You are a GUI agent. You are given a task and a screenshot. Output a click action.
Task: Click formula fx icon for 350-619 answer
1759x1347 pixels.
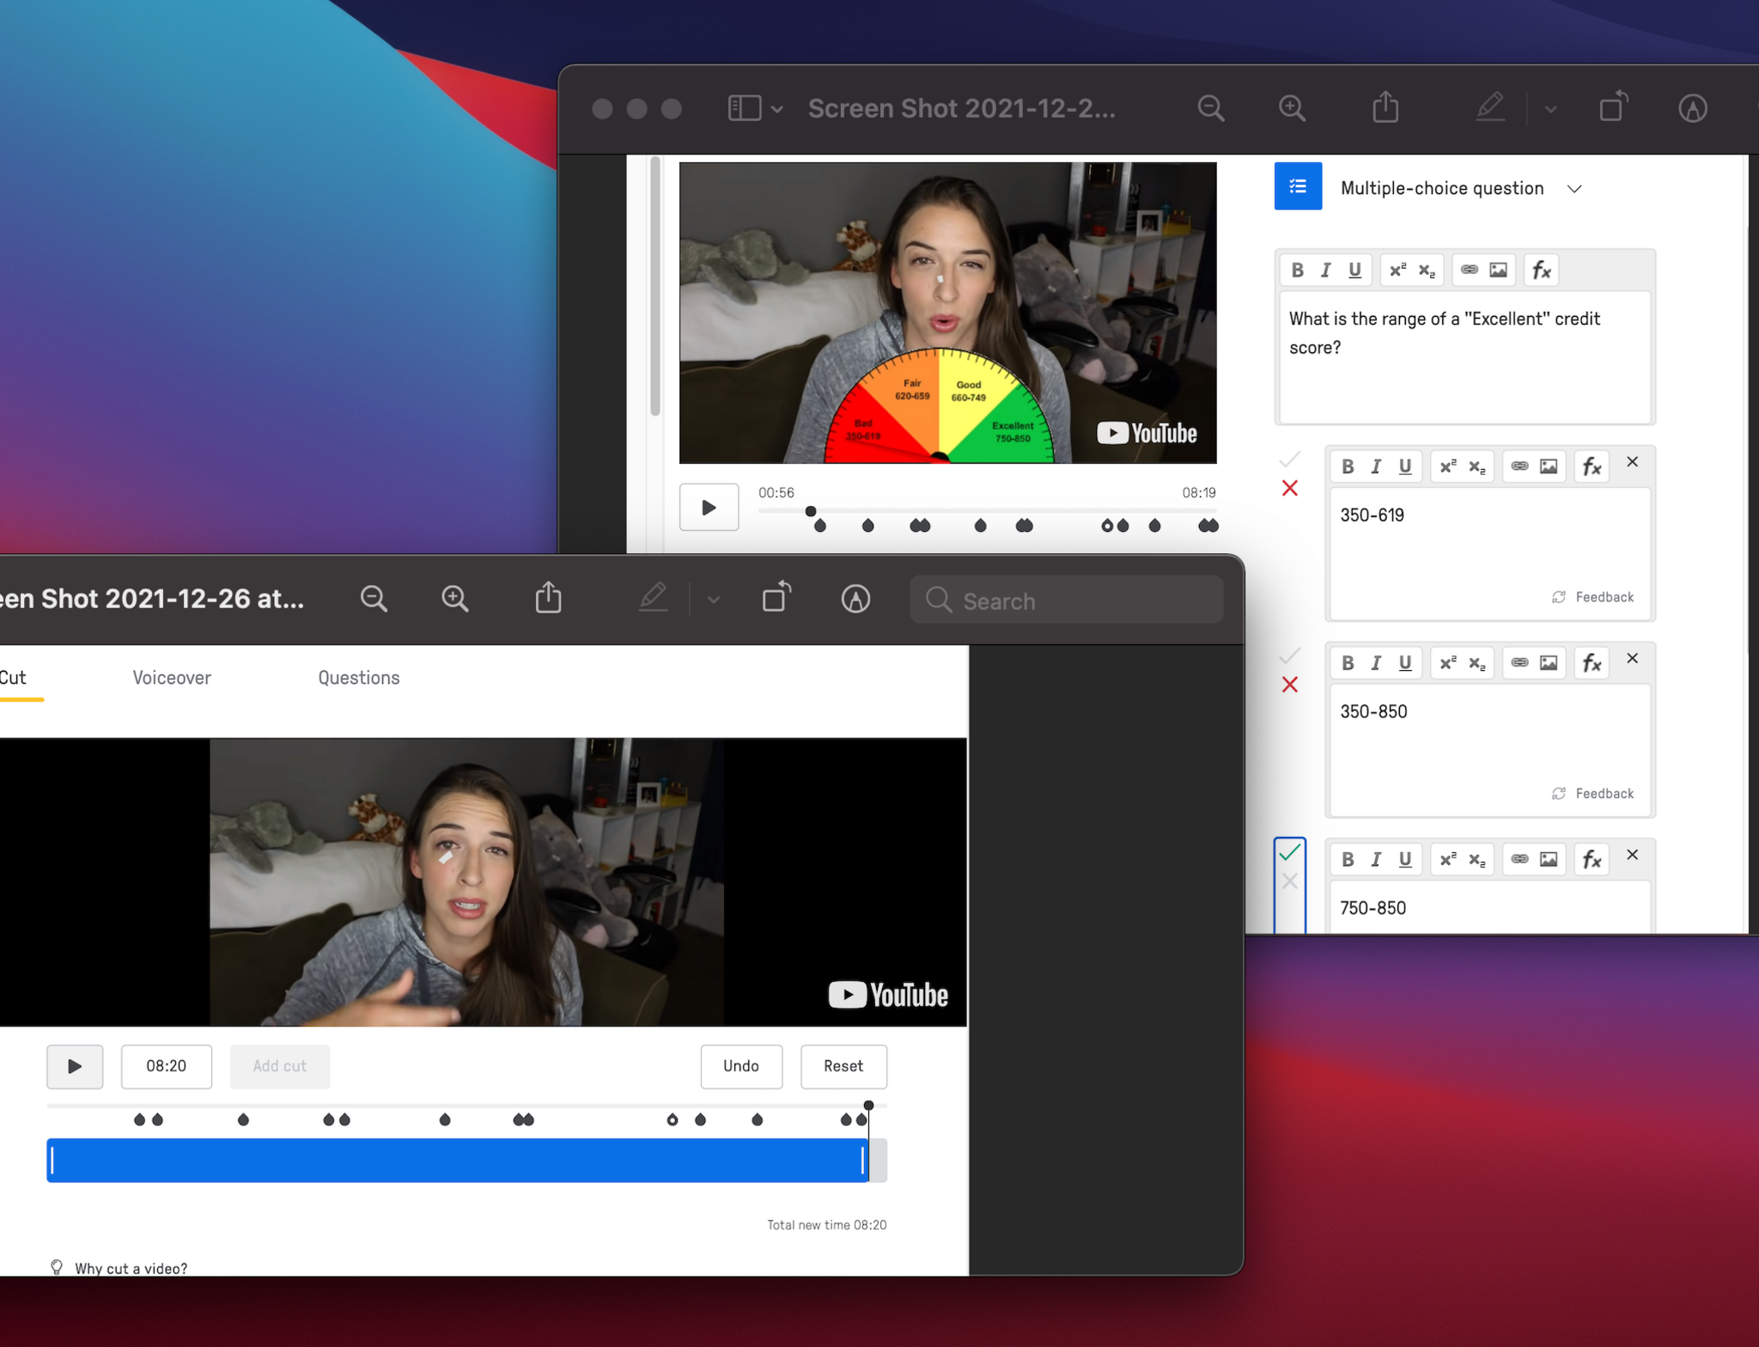(x=1592, y=466)
